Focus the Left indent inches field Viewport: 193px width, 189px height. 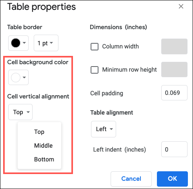[x=174, y=149]
